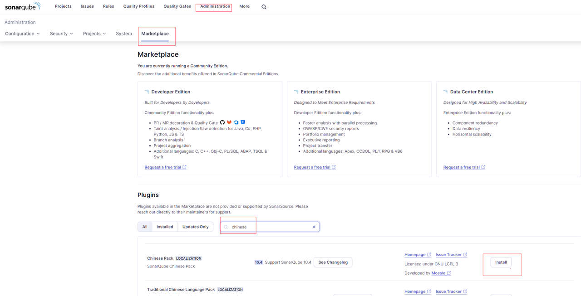Click the SonarQube logo
This screenshot has height=296, width=581.
23,6
